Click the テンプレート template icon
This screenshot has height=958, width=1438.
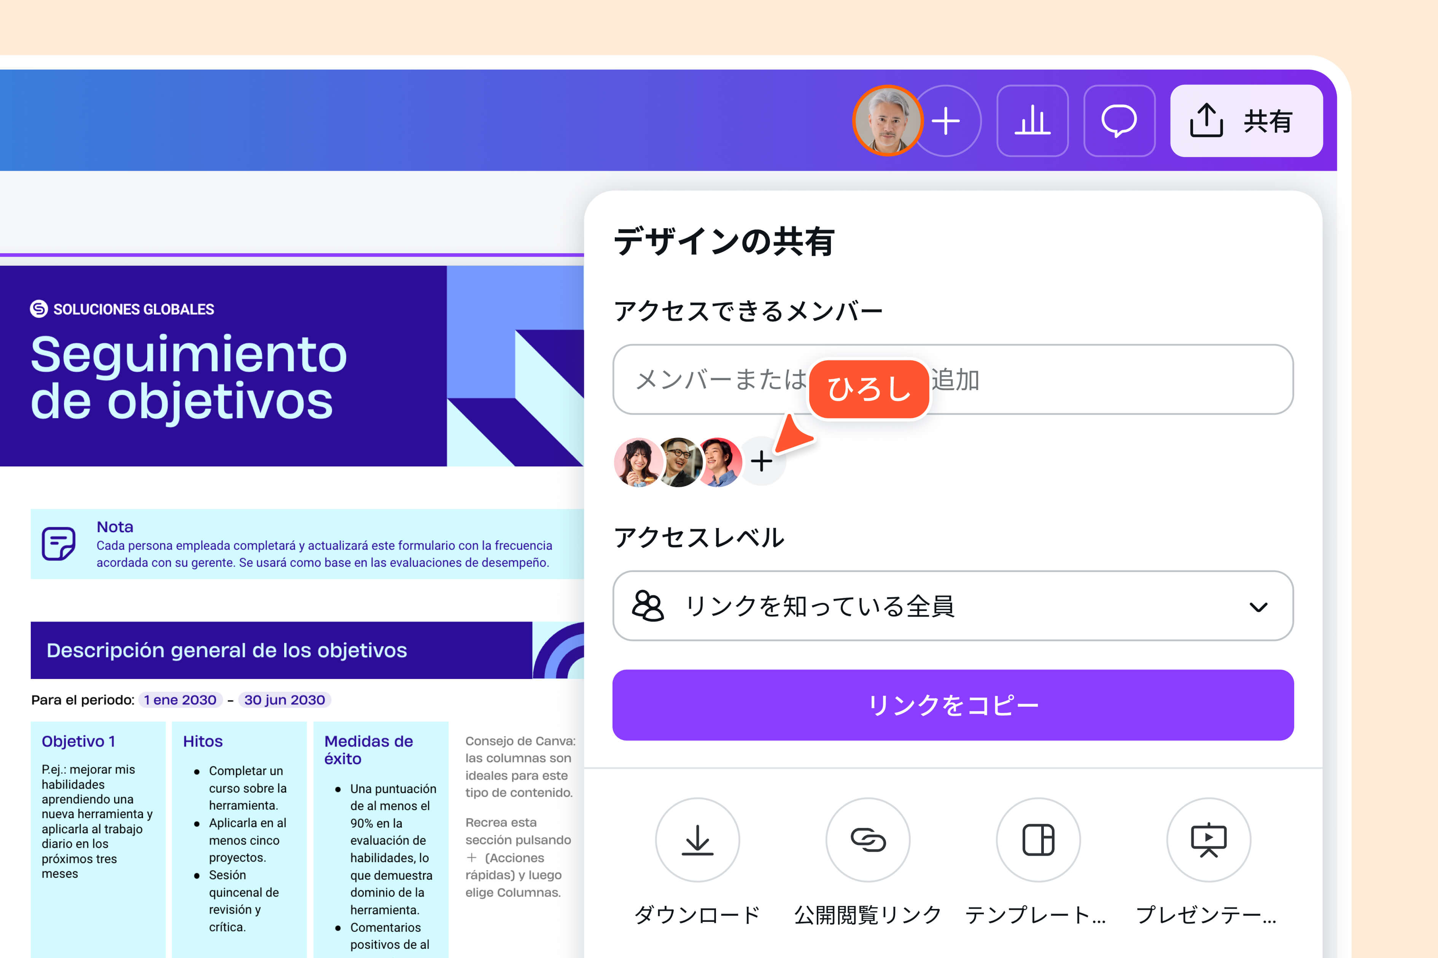(x=1038, y=840)
